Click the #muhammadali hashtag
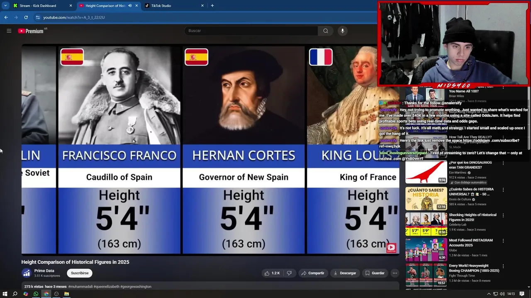 (80, 286)
